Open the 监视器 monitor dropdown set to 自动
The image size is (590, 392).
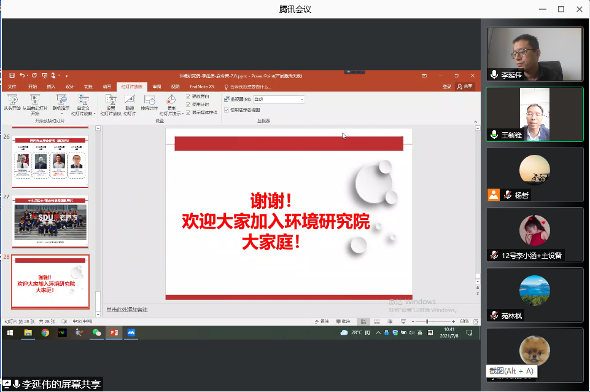279,99
